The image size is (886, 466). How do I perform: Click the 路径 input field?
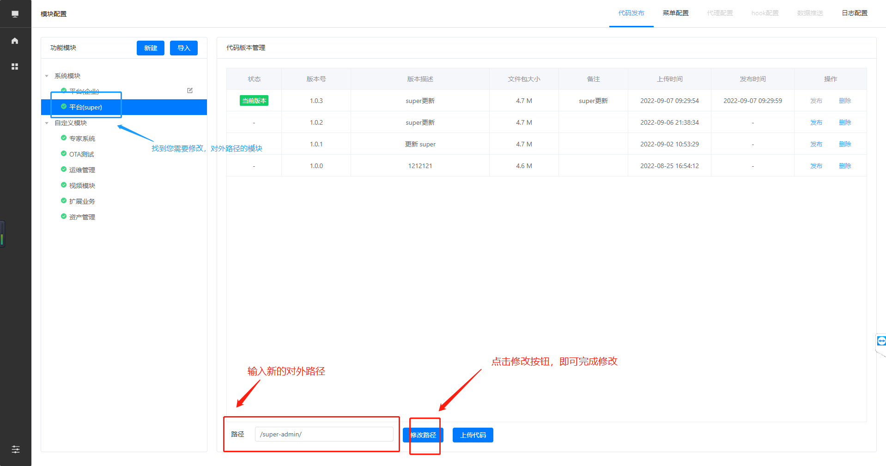click(x=324, y=434)
